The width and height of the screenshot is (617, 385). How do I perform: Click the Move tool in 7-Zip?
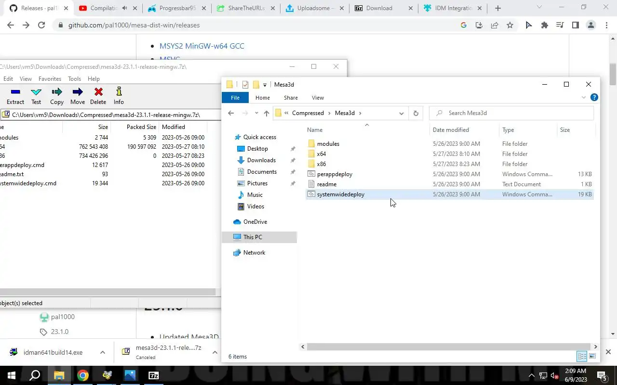pos(77,96)
